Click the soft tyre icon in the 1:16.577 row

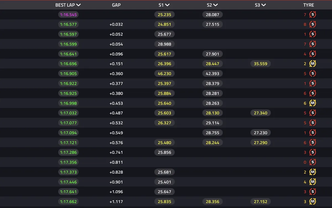pos(313,24)
